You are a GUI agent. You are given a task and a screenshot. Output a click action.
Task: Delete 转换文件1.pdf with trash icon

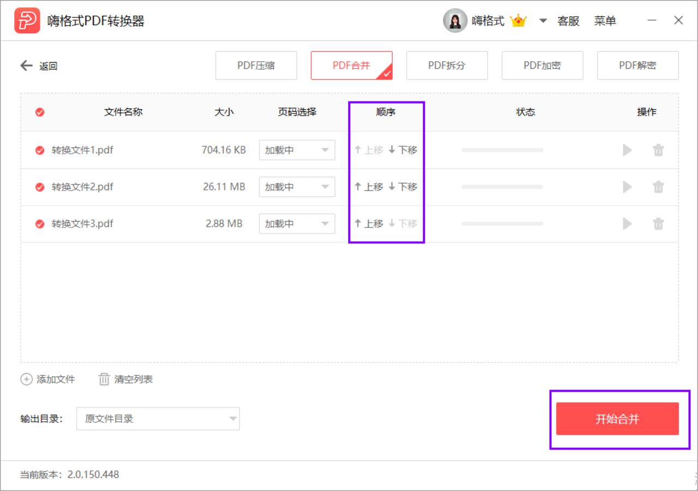pyautogui.click(x=659, y=150)
